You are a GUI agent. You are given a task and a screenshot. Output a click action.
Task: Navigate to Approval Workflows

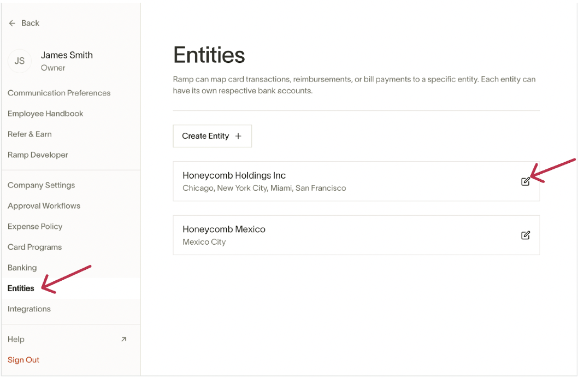[x=44, y=205]
